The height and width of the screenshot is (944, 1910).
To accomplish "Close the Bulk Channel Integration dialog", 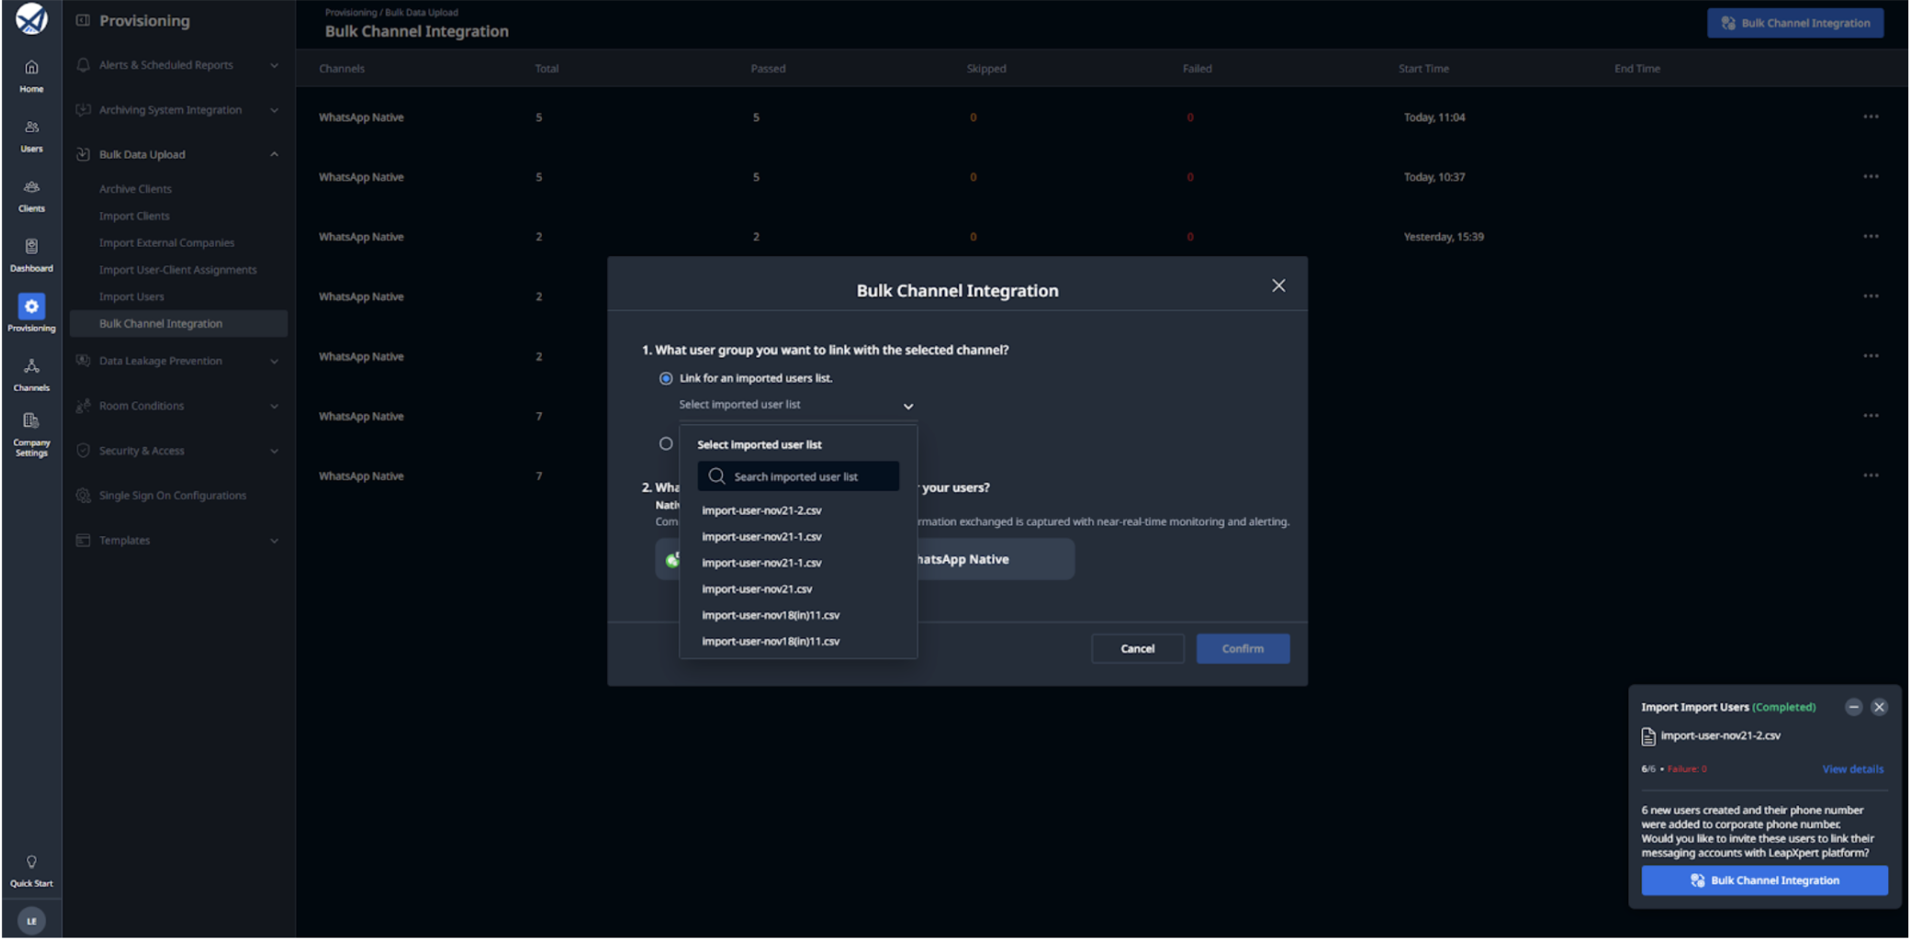I will pos(1278,286).
